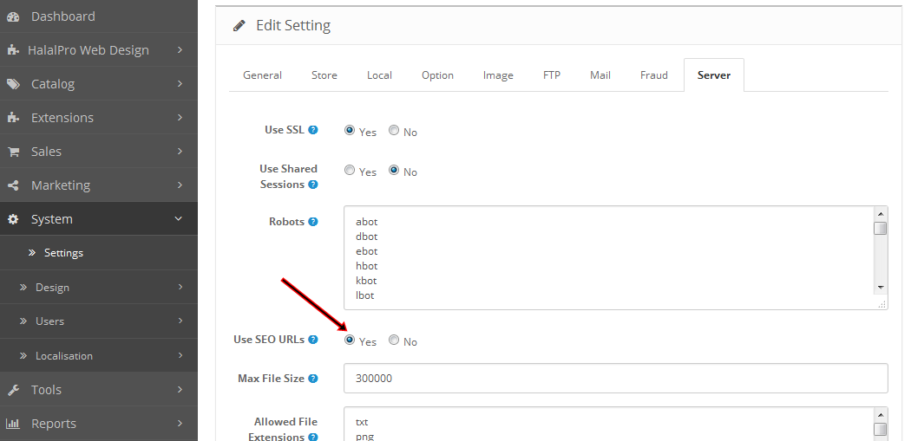Click the Allowed File Extensions help icon
911x441 pixels.
313,437
